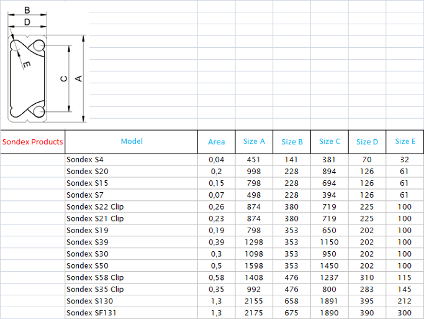
Task: Select Size E value 145
Action: pos(405,289)
